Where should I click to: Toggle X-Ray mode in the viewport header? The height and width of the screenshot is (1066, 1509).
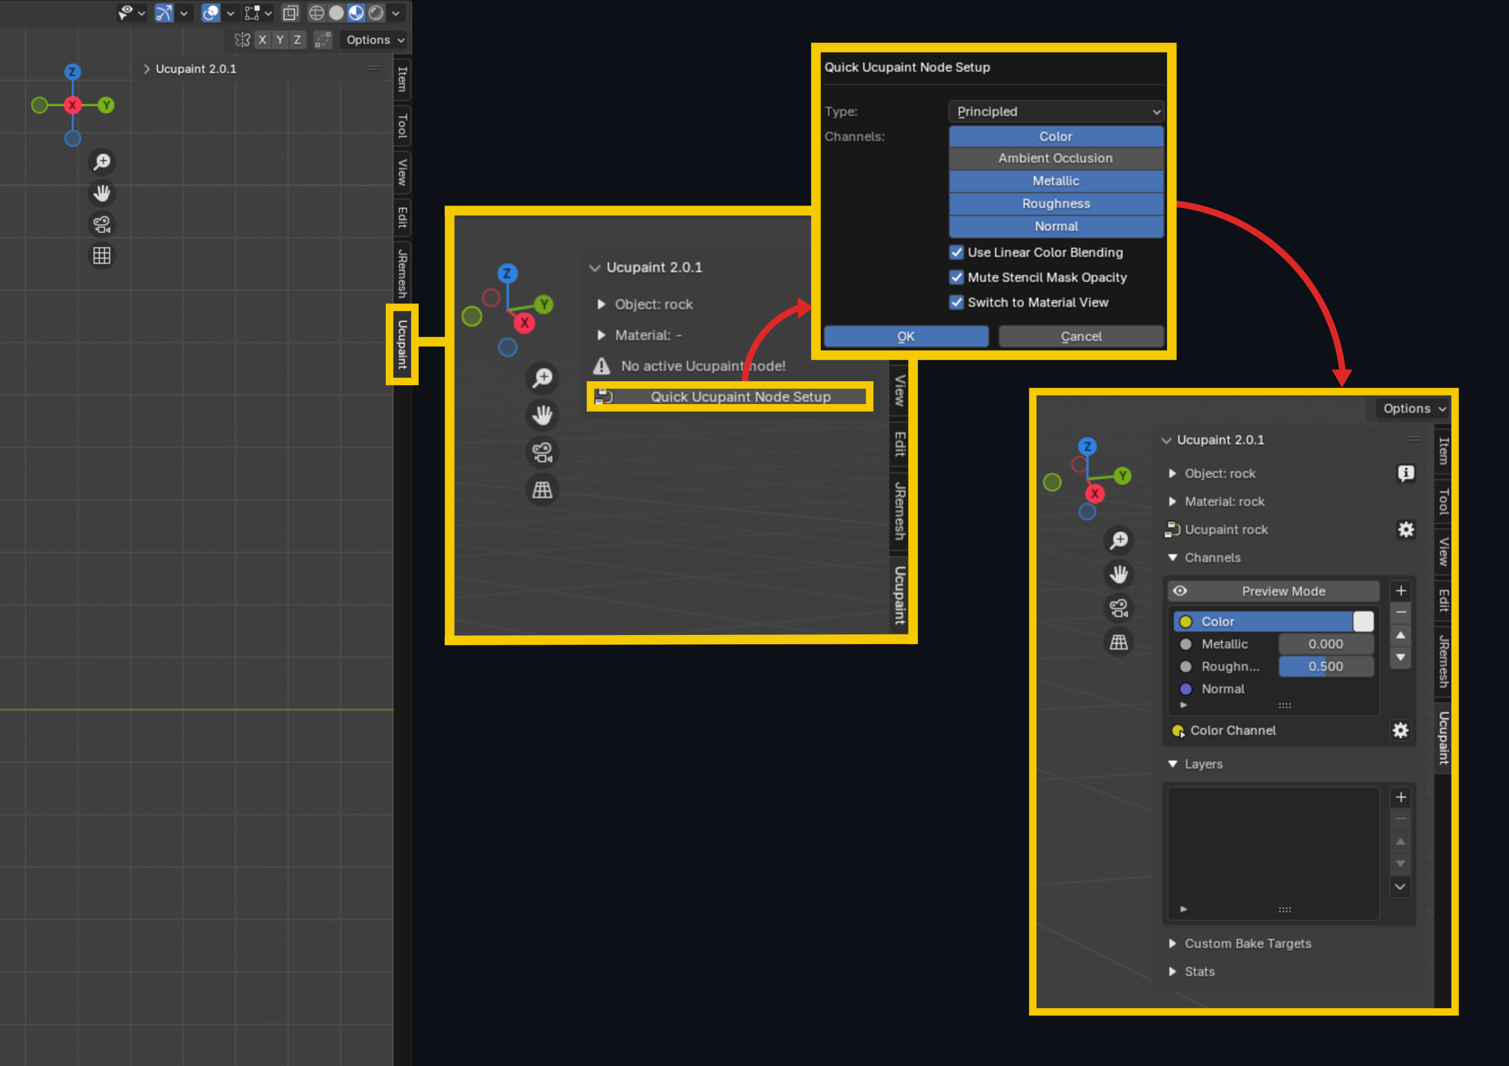290,12
